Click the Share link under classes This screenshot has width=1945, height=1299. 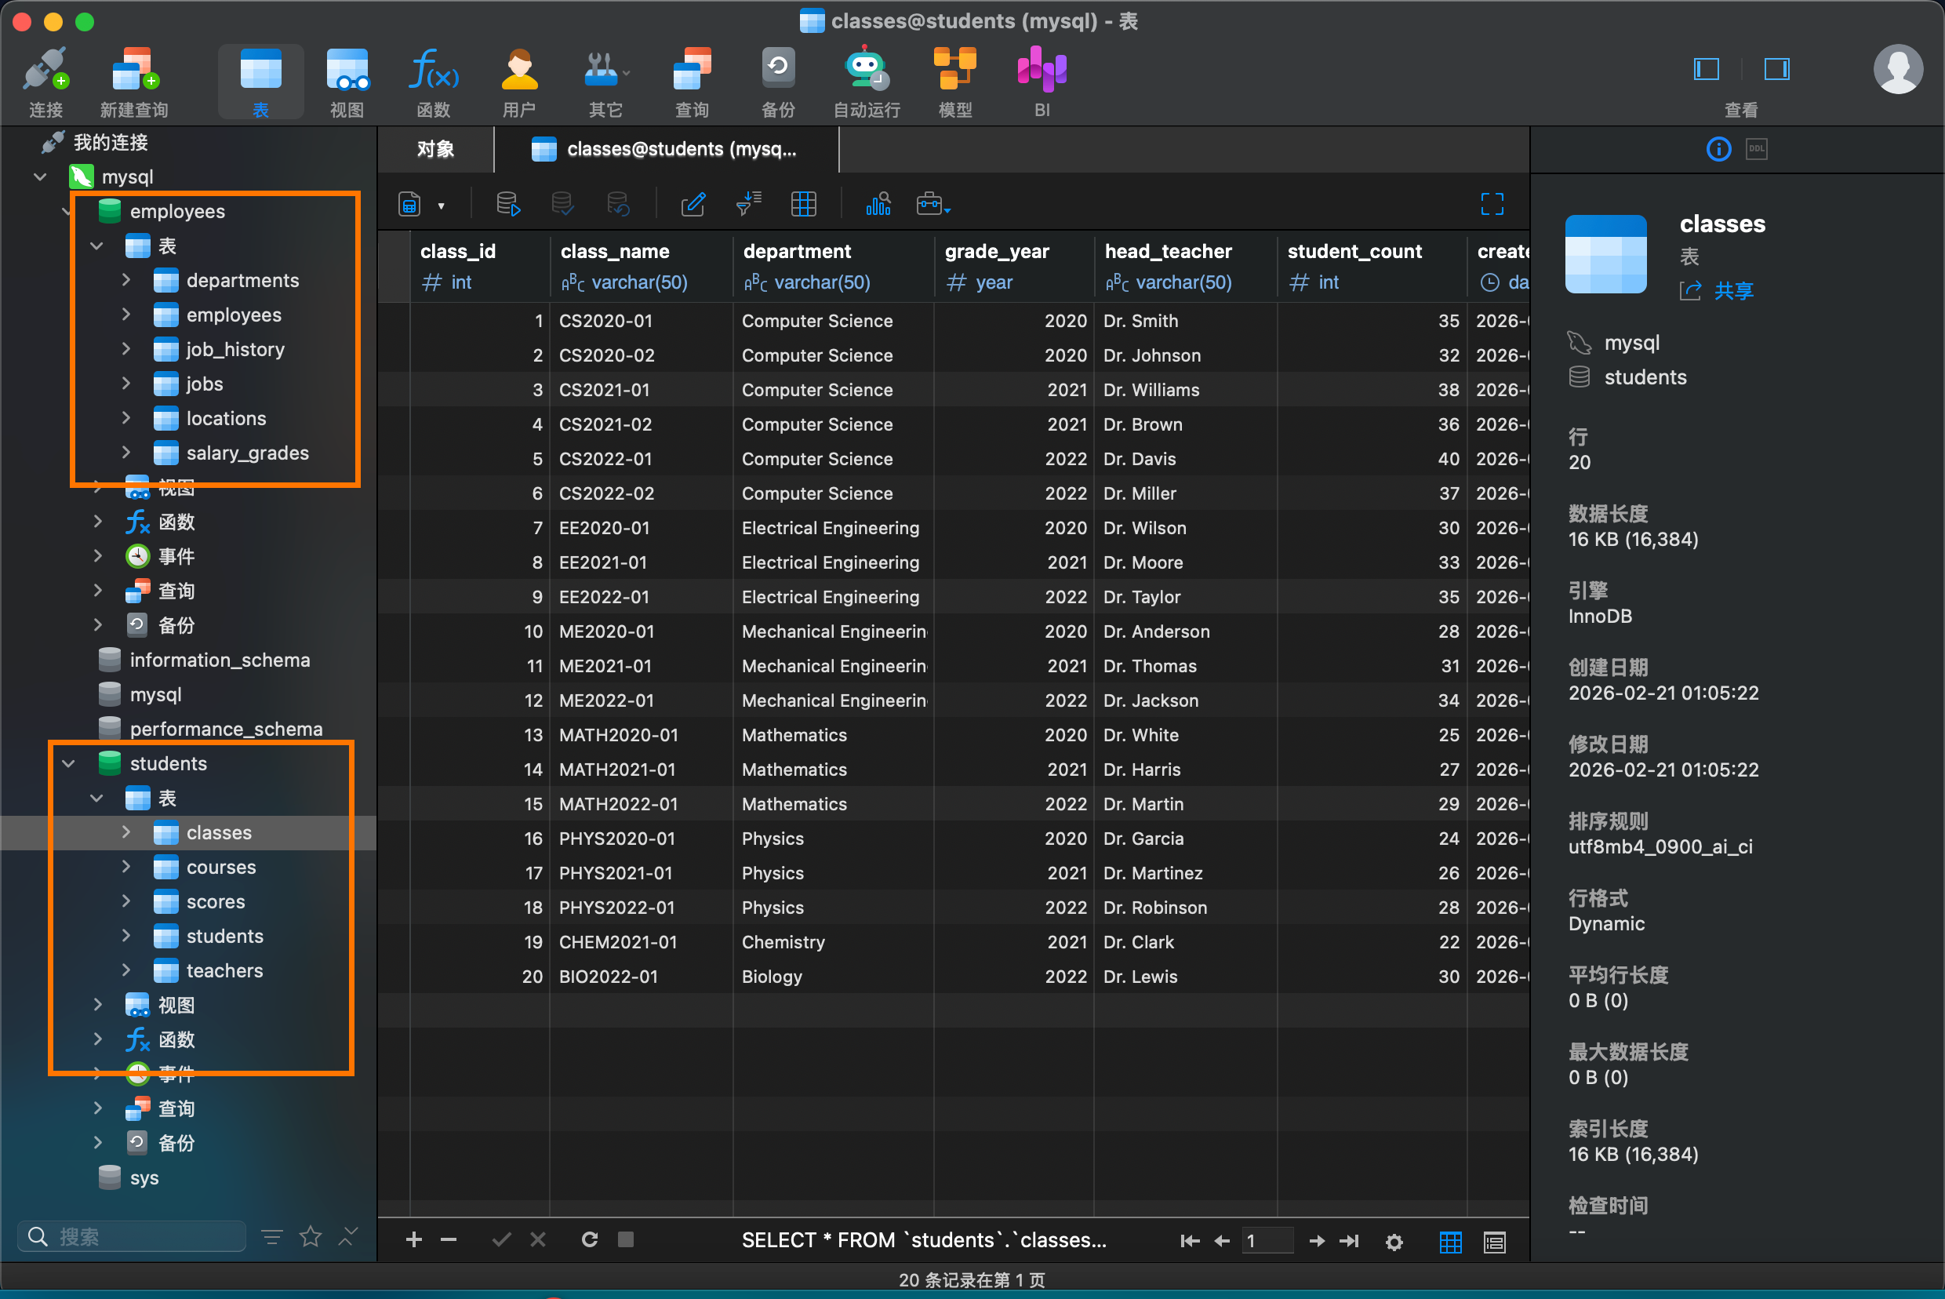[x=1733, y=291]
